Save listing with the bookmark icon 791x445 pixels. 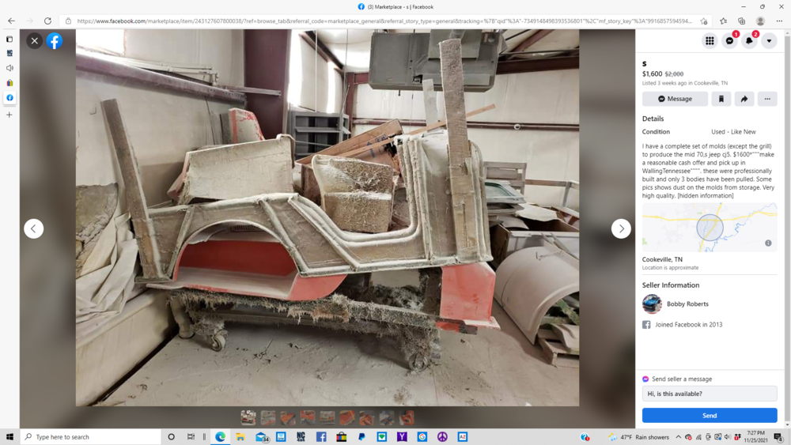721,99
